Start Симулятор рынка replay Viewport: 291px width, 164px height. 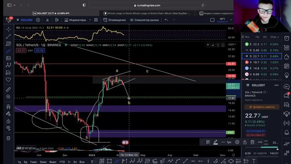[x=145, y=20]
